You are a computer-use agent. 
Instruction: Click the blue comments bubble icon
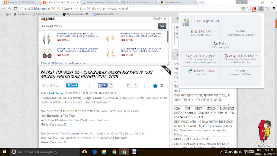tap(155, 86)
